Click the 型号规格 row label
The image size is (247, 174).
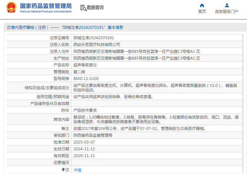[x=61, y=79]
